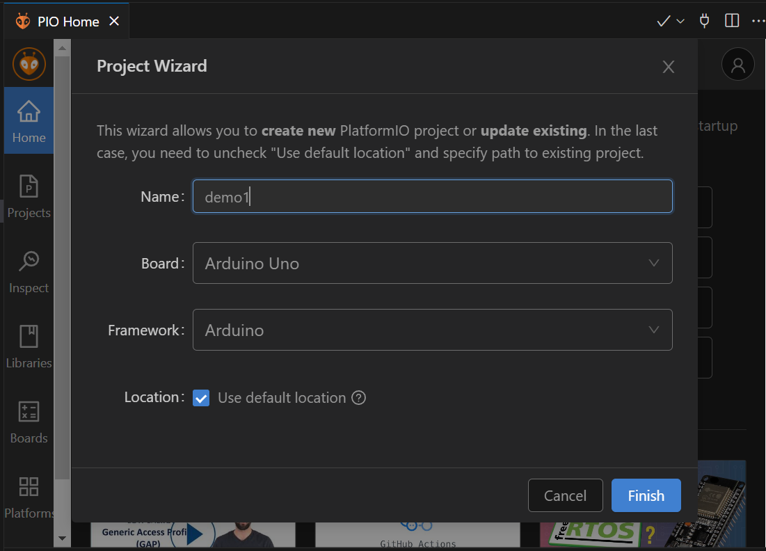The height and width of the screenshot is (551, 766).
Task: Click the serial monitor plug icon
Action: coord(704,20)
